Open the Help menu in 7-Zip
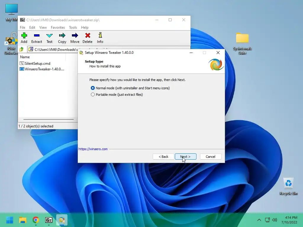303x227 pixels. click(85, 27)
